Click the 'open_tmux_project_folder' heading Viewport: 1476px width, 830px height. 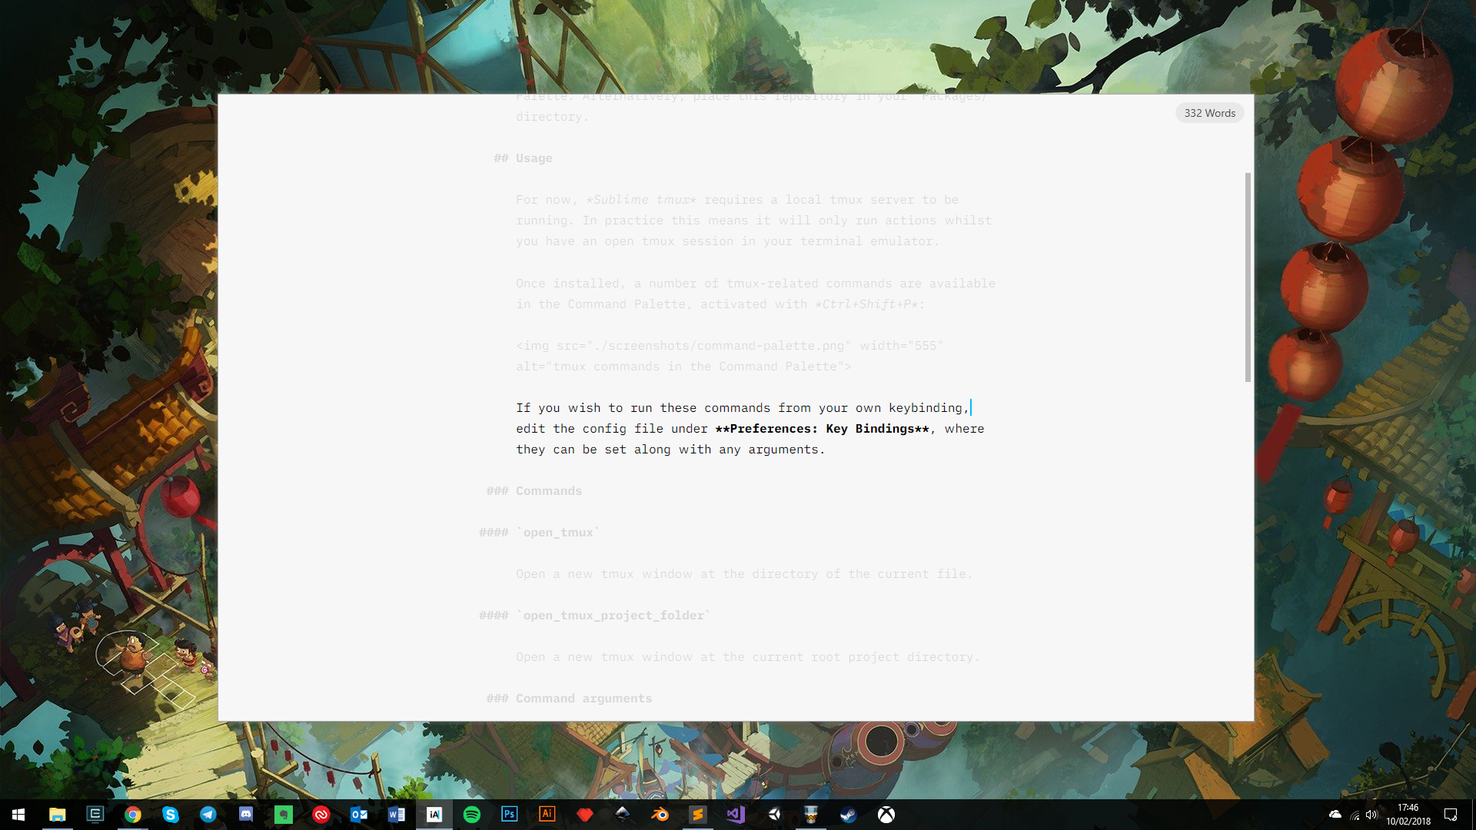tap(594, 616)
